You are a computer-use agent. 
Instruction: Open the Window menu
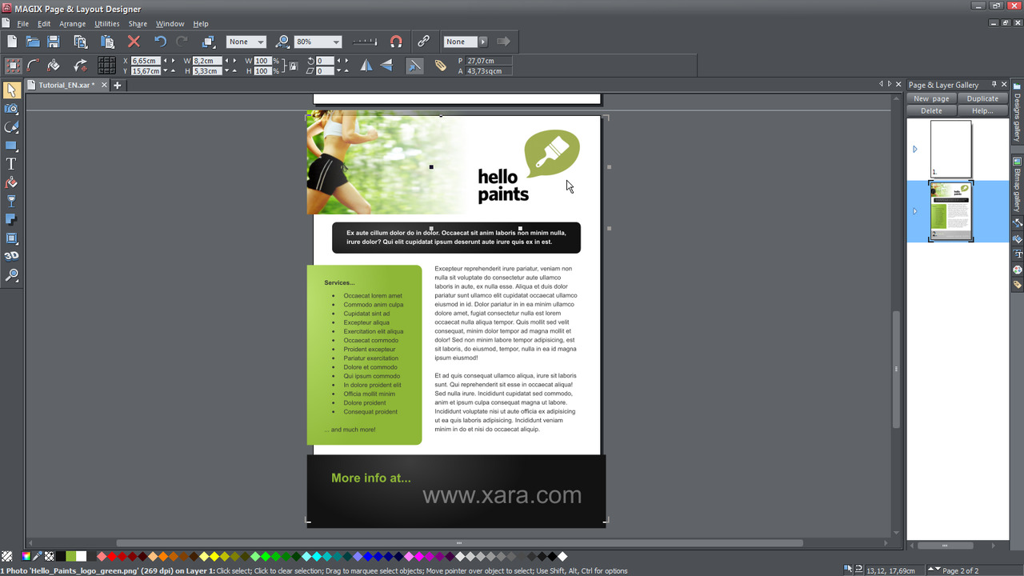170,24
